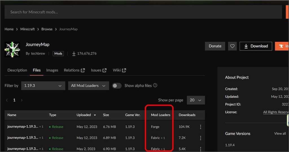Click the Mod Loaders column header

pyautogui.click(x=161, y=115)
